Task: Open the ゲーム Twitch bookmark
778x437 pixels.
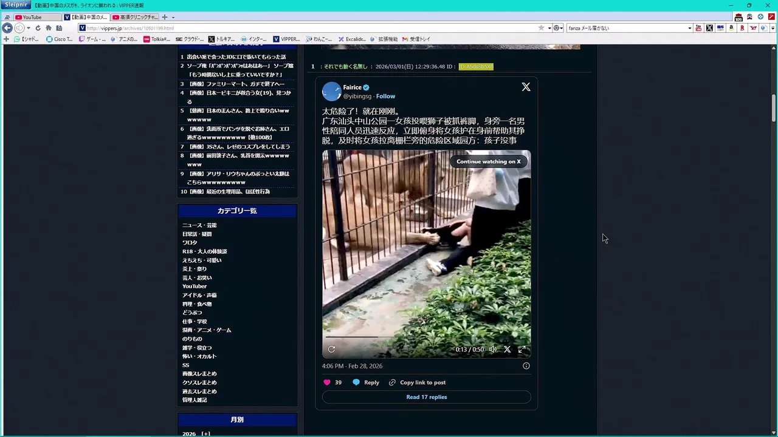Action: click(x=92, y=39)
